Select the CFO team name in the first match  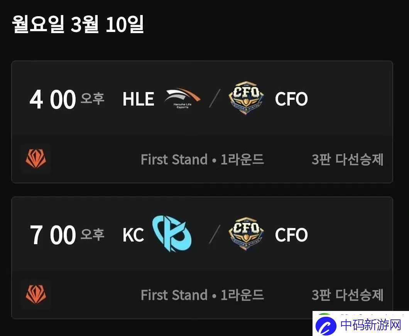click(291, 99)
